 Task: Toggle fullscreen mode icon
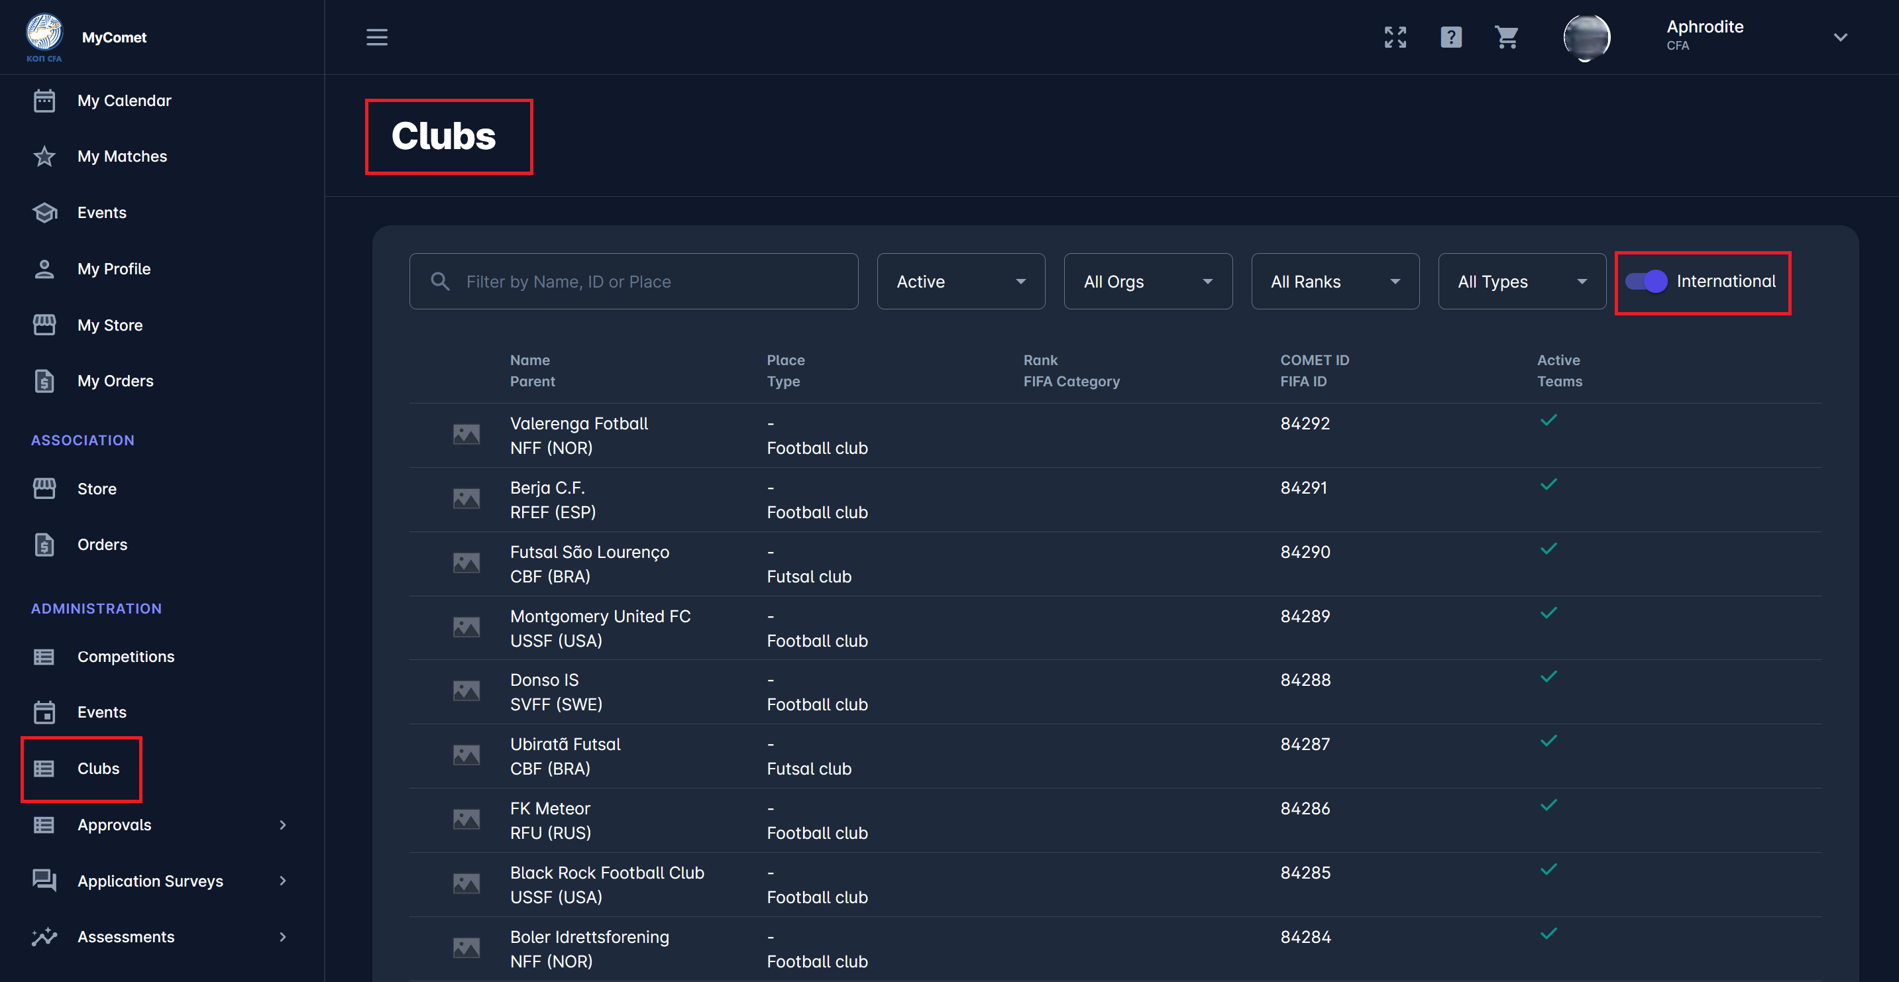(1395, 37)
